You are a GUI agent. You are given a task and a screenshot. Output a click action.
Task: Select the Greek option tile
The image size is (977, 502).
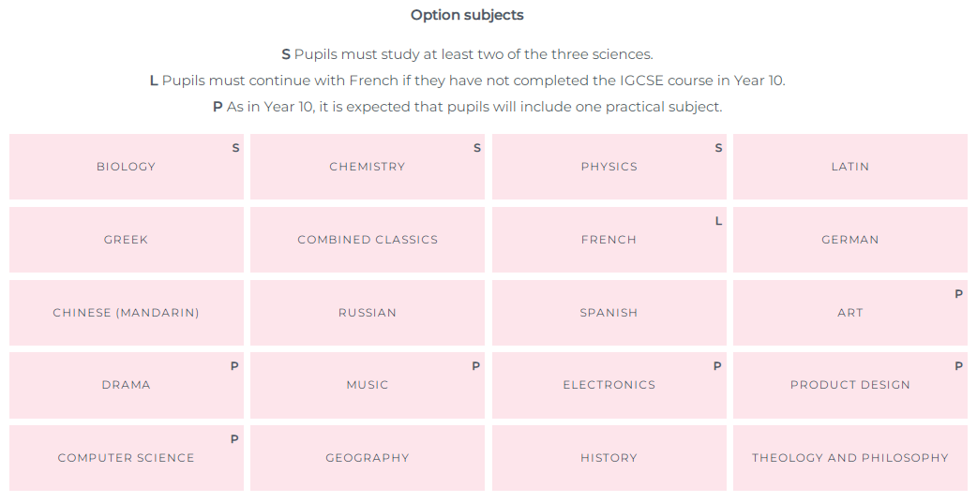tap(127, 240)
